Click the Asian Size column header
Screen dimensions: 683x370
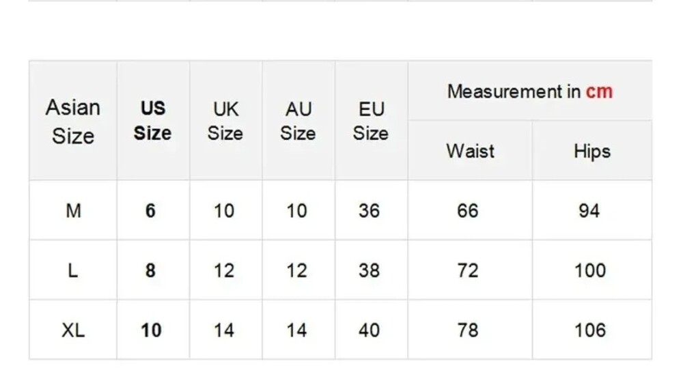pos(73,122)
